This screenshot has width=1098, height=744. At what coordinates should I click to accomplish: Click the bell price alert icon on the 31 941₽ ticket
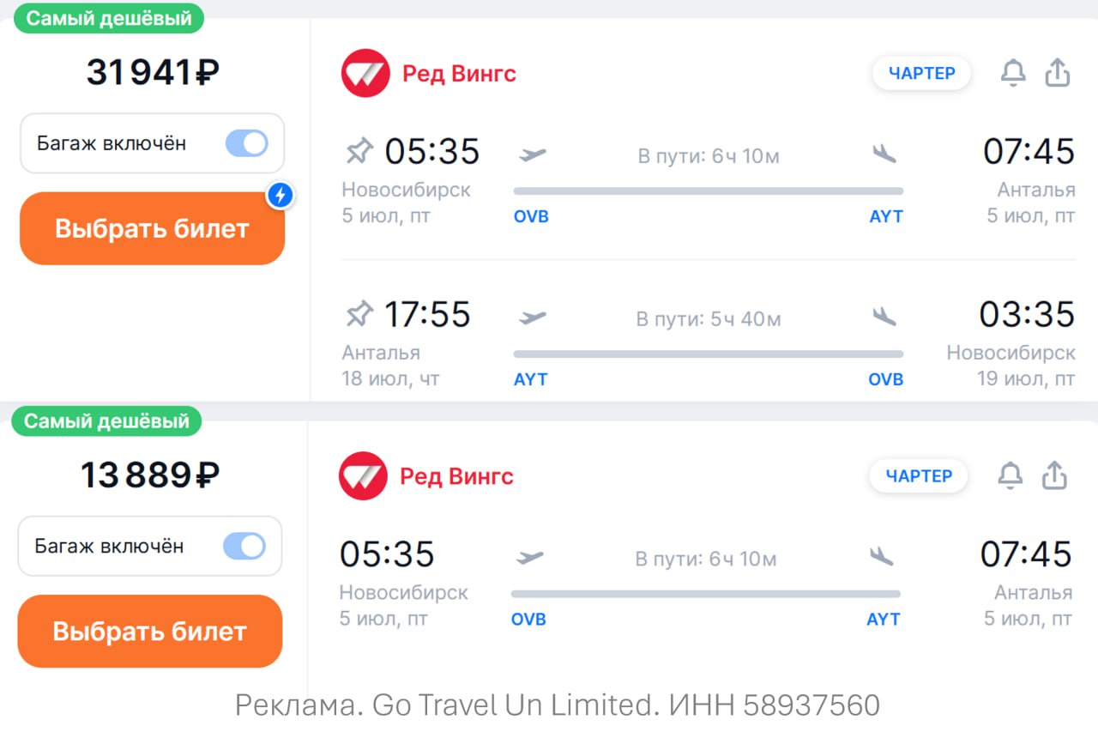pos(1013,74)
